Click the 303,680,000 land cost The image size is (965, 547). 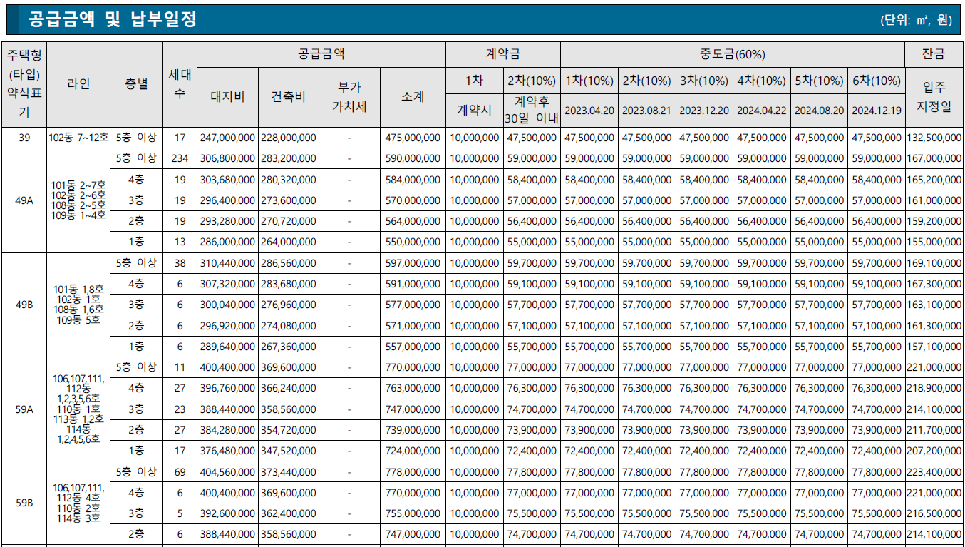(x=227, y=180)
